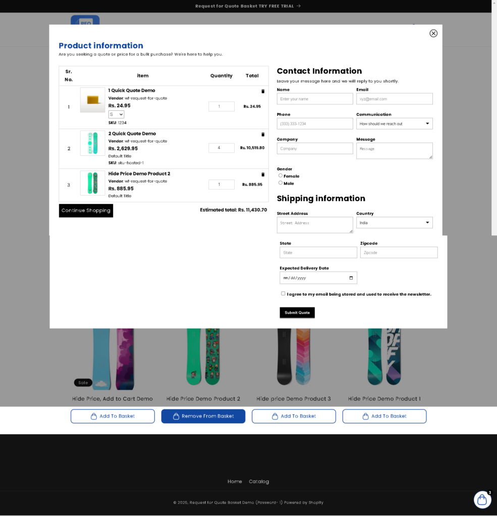
Task: Focus the Email input field
Action: pyautogui.click(x=394, y=99)
